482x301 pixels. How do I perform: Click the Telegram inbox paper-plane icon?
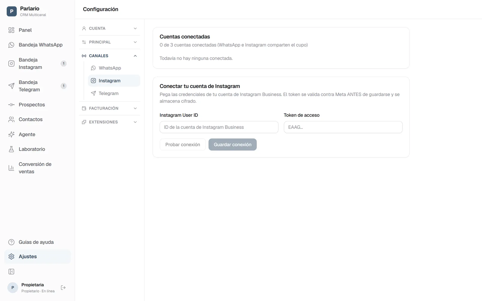pyautogui.click(x=11, y=86)
